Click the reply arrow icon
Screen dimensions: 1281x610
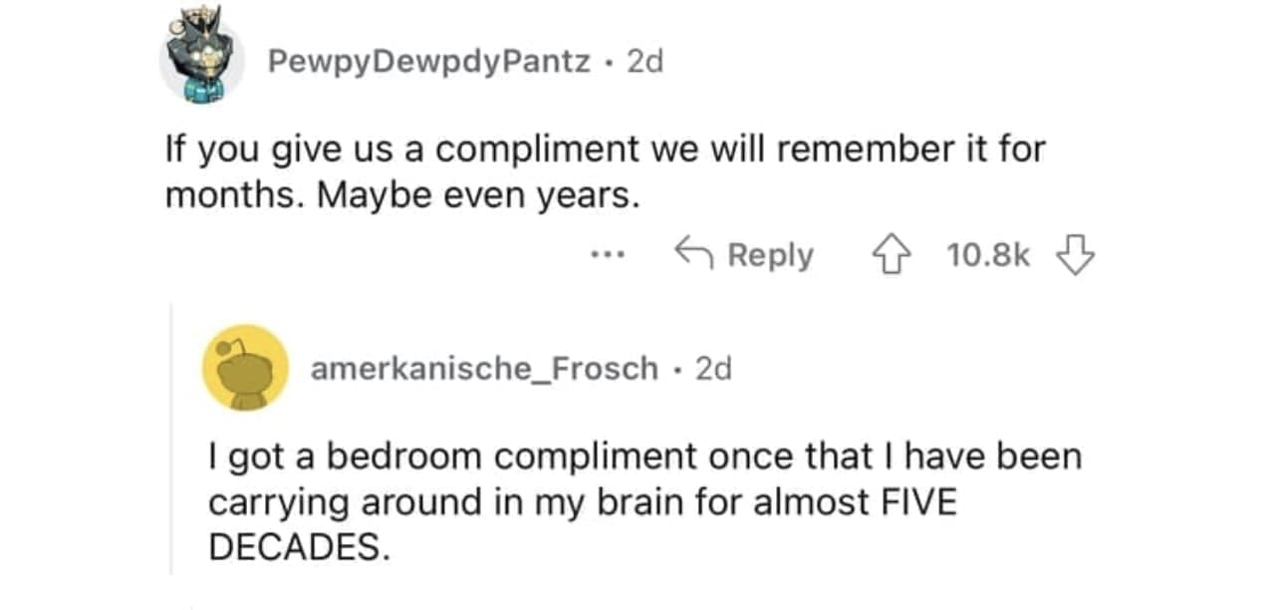pyautogui.click(x=693, y=254)
